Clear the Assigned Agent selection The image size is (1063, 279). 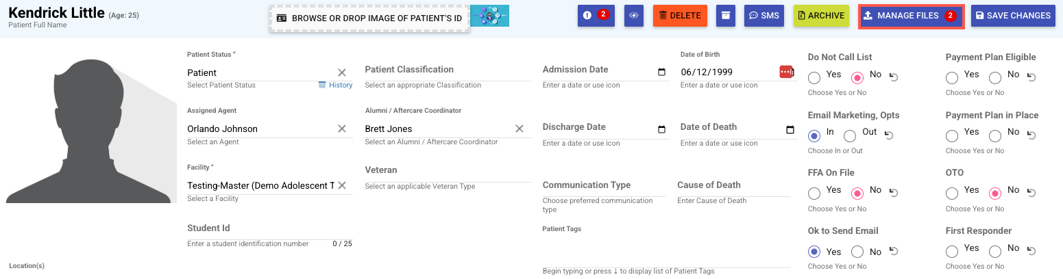[341, 129]
